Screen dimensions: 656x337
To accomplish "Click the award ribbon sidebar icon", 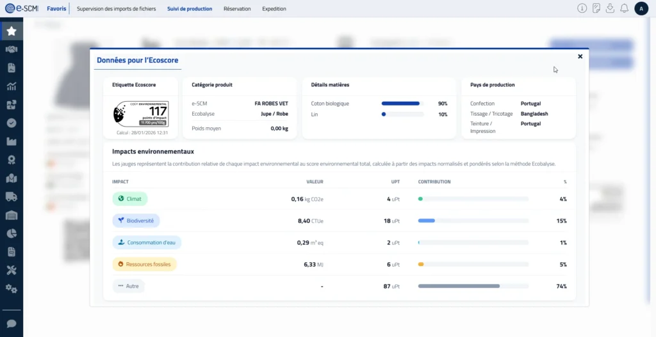I will 12,159.
